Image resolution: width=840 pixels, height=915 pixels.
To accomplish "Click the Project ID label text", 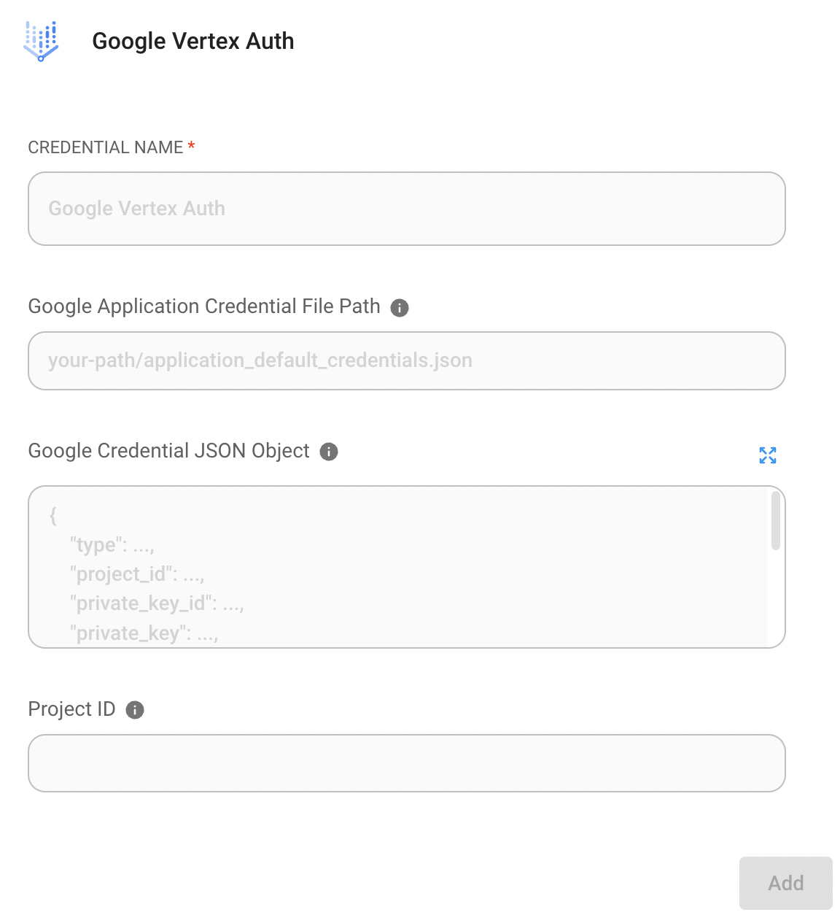I will [x=71, y=709].
